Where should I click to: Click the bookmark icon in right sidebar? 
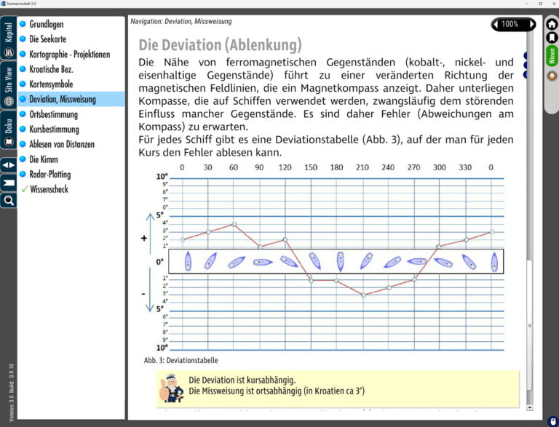(x=552, y=37)
